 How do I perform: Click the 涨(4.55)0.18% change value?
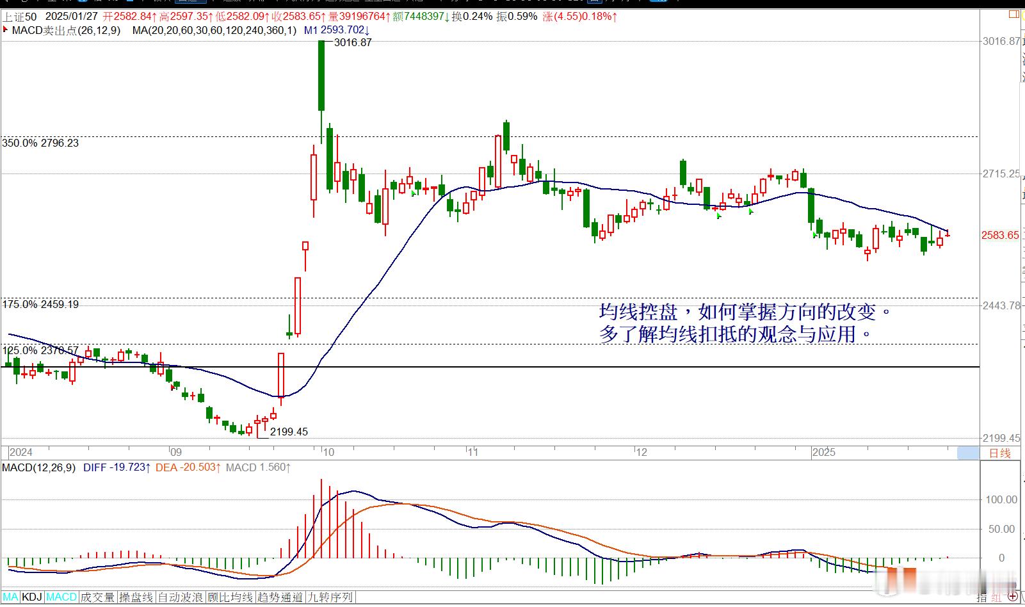pos(581,17)
